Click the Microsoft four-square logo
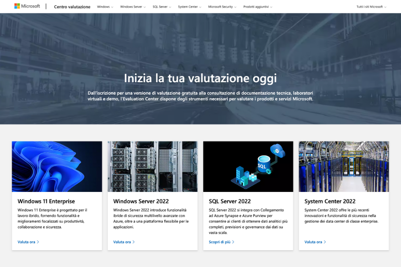The image size is (401, 267). 16,6
